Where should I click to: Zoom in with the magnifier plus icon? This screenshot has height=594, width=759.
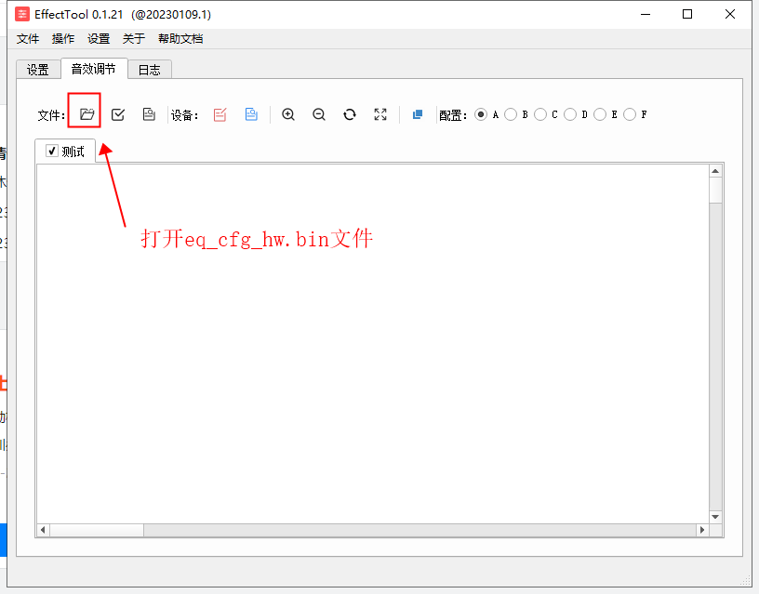[288, 114]
